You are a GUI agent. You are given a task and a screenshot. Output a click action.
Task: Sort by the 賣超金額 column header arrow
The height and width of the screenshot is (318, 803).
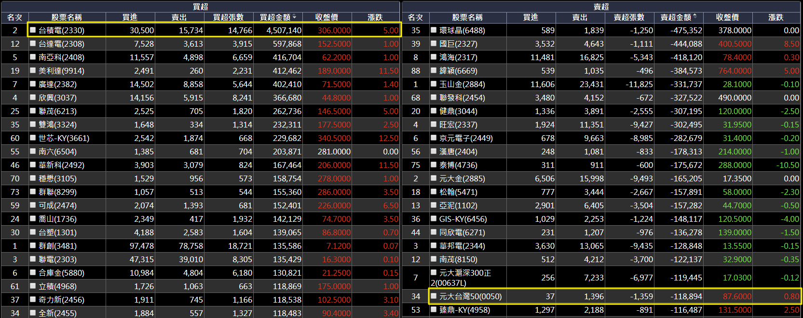click(x=695, y=17)
